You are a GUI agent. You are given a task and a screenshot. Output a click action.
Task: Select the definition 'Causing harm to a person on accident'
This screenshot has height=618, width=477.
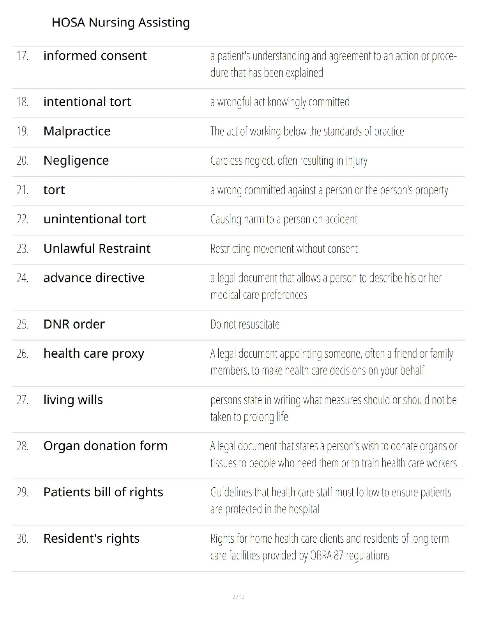tap(284, 220)
